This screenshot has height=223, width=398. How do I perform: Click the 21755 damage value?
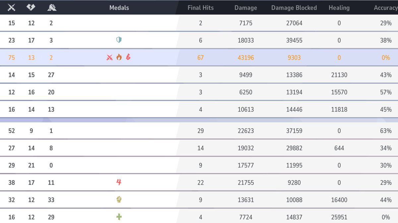pos(246,182)
